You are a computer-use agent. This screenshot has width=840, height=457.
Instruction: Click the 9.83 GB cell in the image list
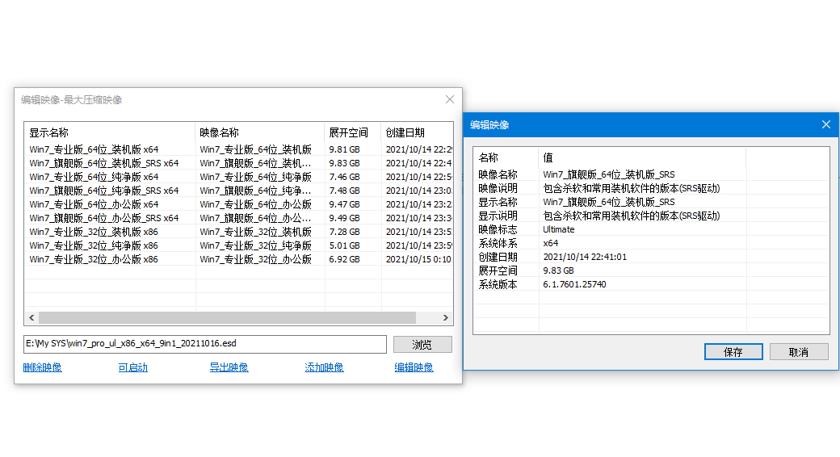[344, 163]
